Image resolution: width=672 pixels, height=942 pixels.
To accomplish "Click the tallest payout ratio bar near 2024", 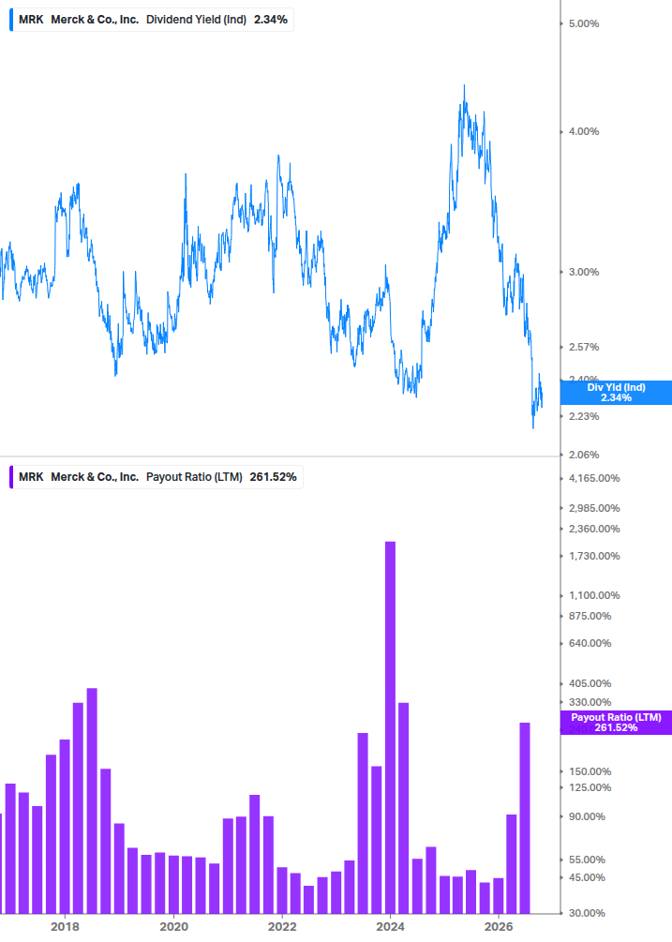I will point(390,727).
